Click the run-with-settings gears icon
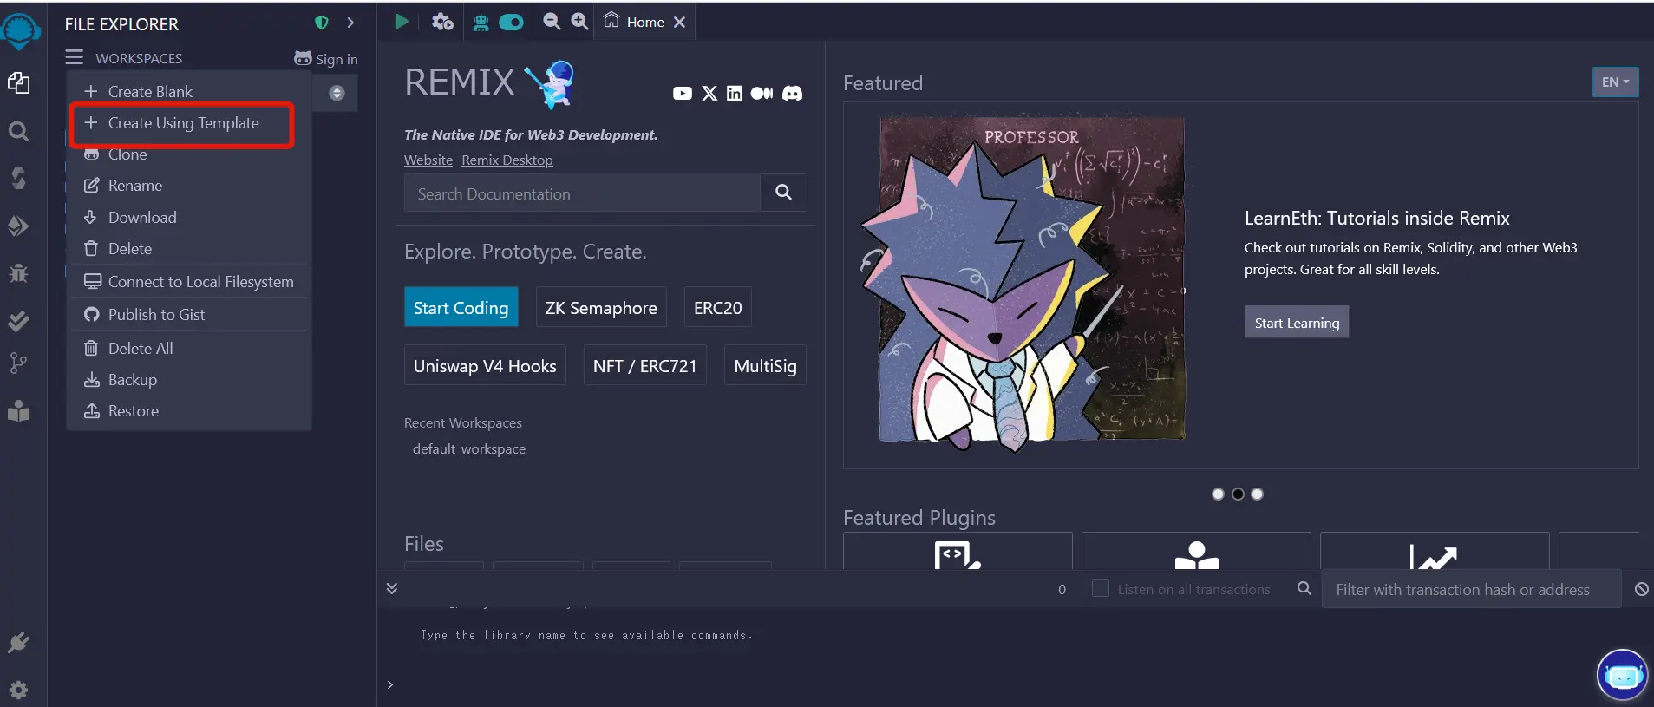 pos(442,22)
